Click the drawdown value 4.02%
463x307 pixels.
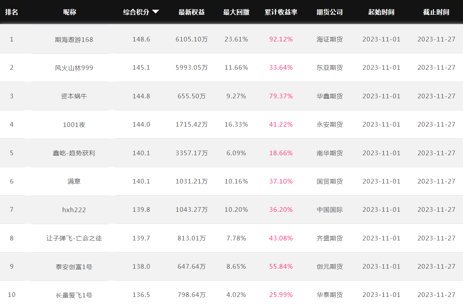coord(236,295)
